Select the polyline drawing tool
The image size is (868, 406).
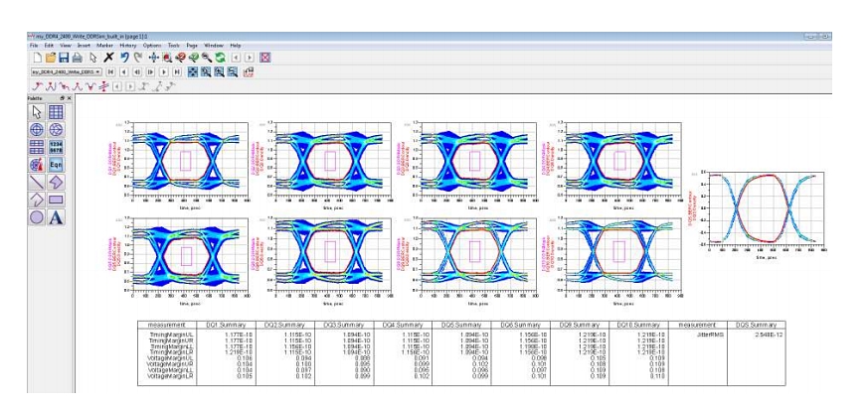37,200
